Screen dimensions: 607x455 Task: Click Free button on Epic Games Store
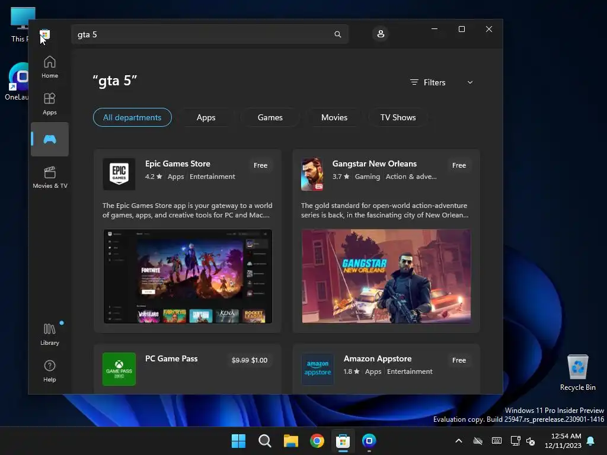tap(261, 165)
